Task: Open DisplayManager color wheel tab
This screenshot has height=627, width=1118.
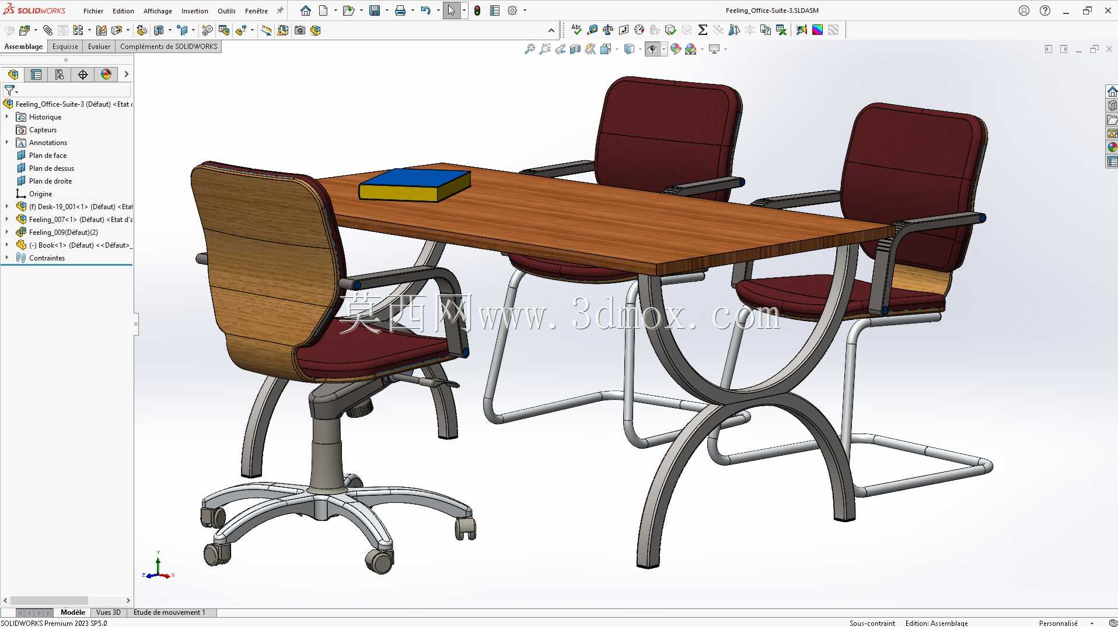Action: click(x=106, y=74)
